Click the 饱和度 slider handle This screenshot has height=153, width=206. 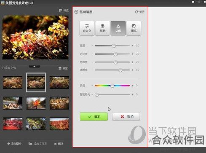115,62
